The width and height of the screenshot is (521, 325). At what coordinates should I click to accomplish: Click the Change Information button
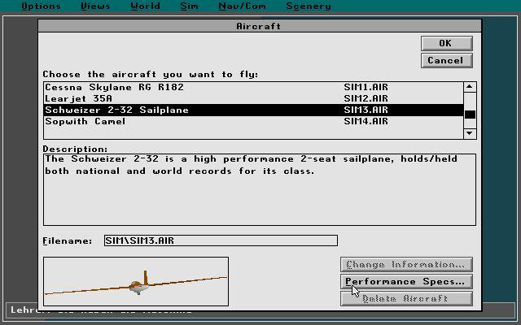point(406,265)
